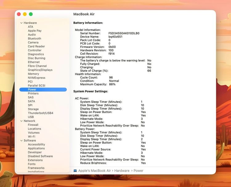Open Memory in the sidebar

tap(34, 74)
